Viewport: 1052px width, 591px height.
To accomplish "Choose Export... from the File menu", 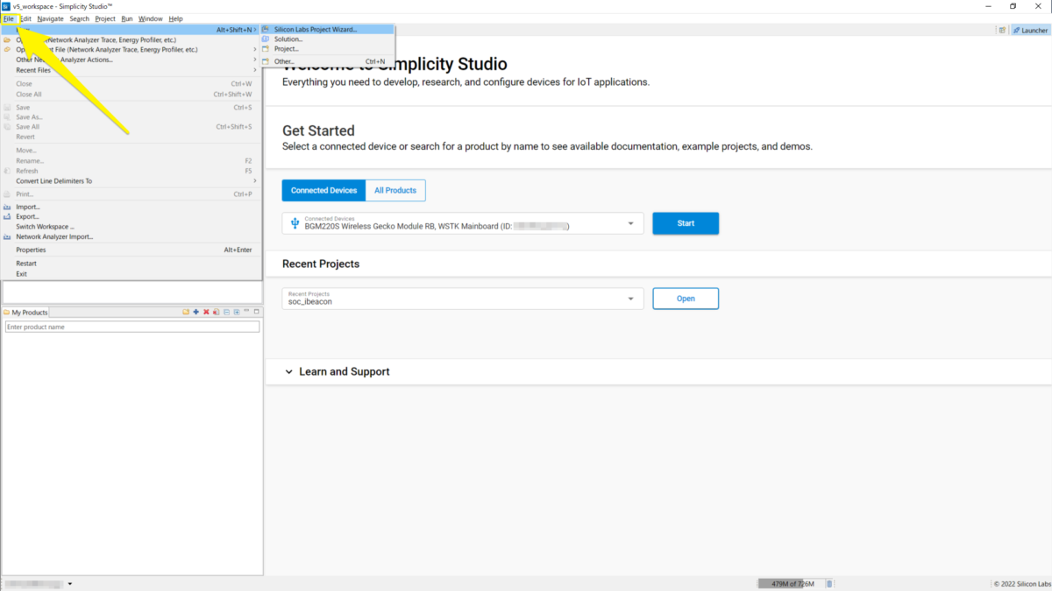I will click(x=131, y=216).
